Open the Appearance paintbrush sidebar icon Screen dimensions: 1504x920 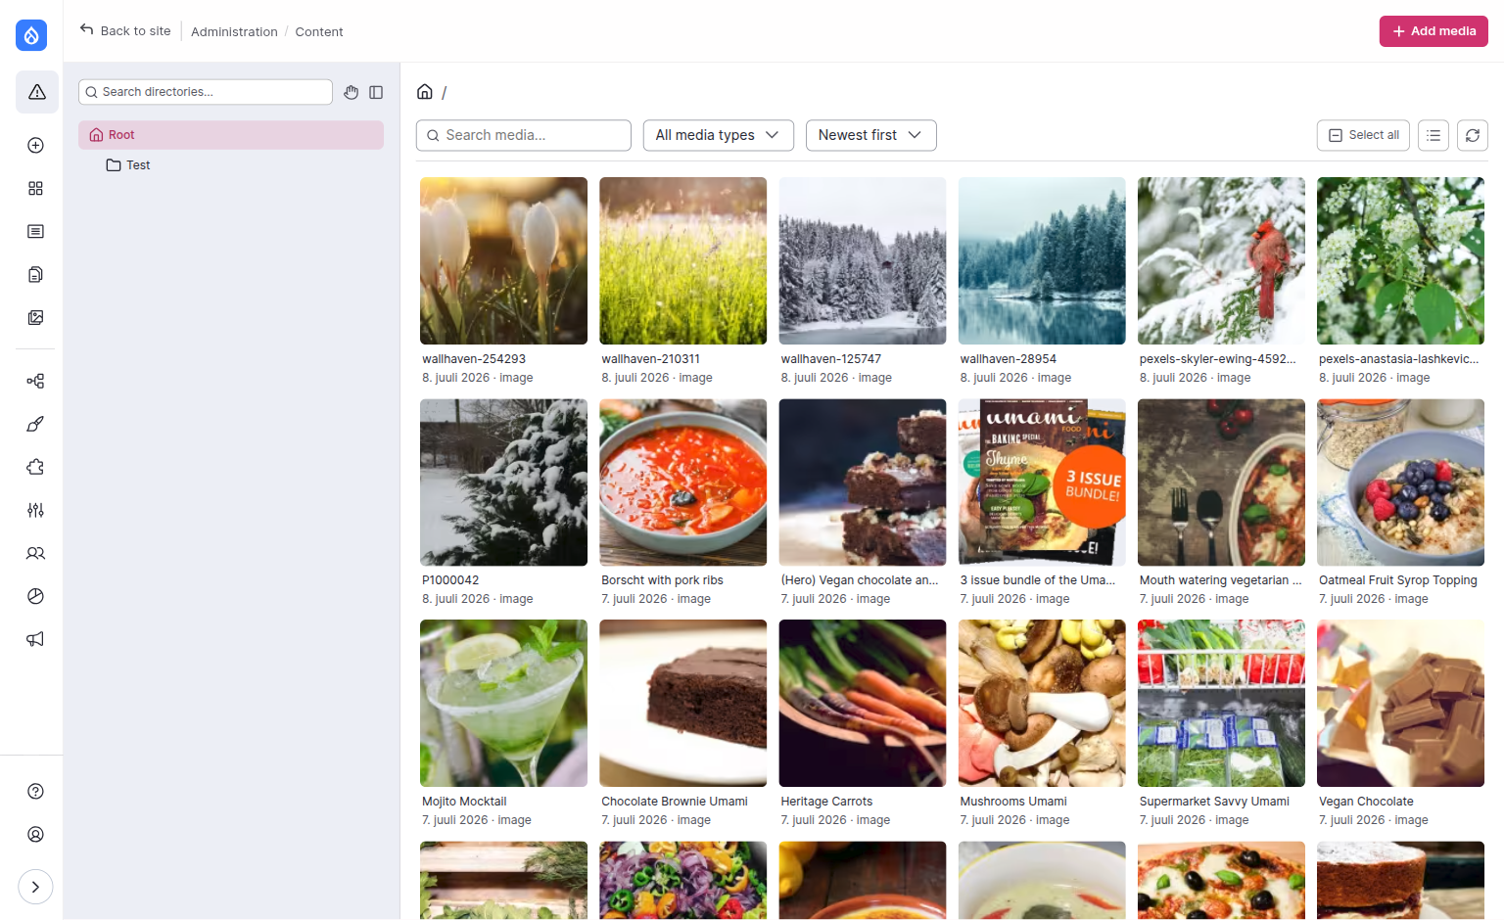pyautogui.click(x=35, y=424)
